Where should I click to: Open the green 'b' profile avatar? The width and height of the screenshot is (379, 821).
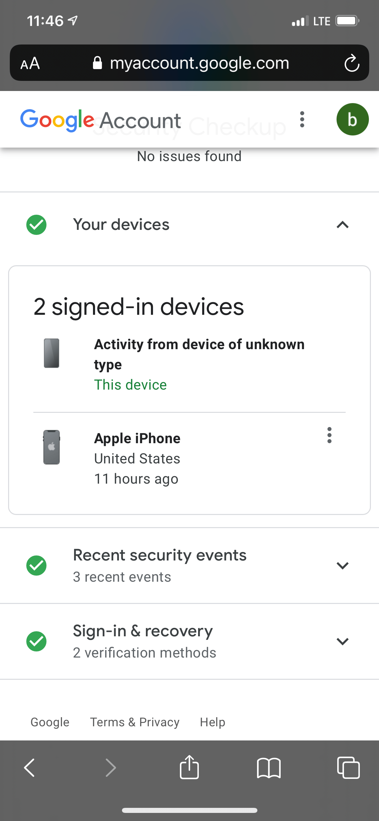click(x=352, y=119)
